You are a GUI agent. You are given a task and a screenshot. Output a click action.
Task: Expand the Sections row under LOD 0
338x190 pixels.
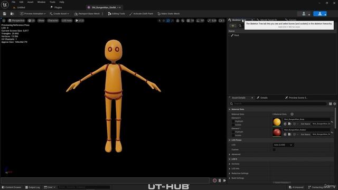click(230, 164)
